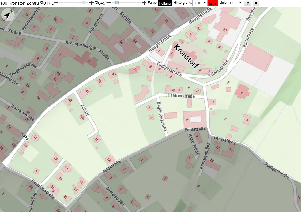Screen dimensions: 301x212
Task: Open the Linie 0% dropdown
Action: [235, 3]
